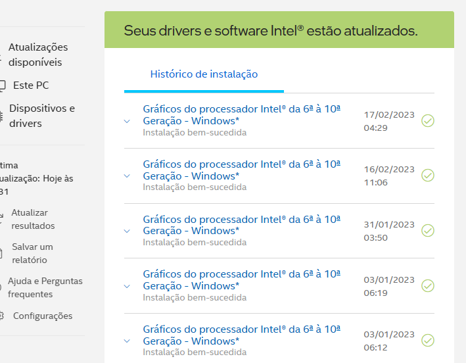Click success checkmark icon for 03/01/2023 06:19 install

(428, 285)
